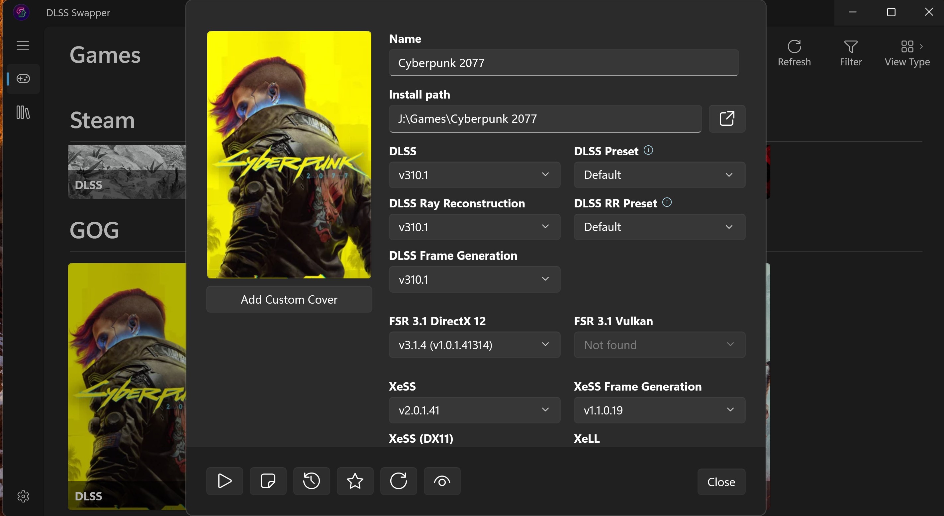This screenshot has height=516, width=944.
Task: Toggle the hamburger navigation menu
Action: tap(23, 45)
